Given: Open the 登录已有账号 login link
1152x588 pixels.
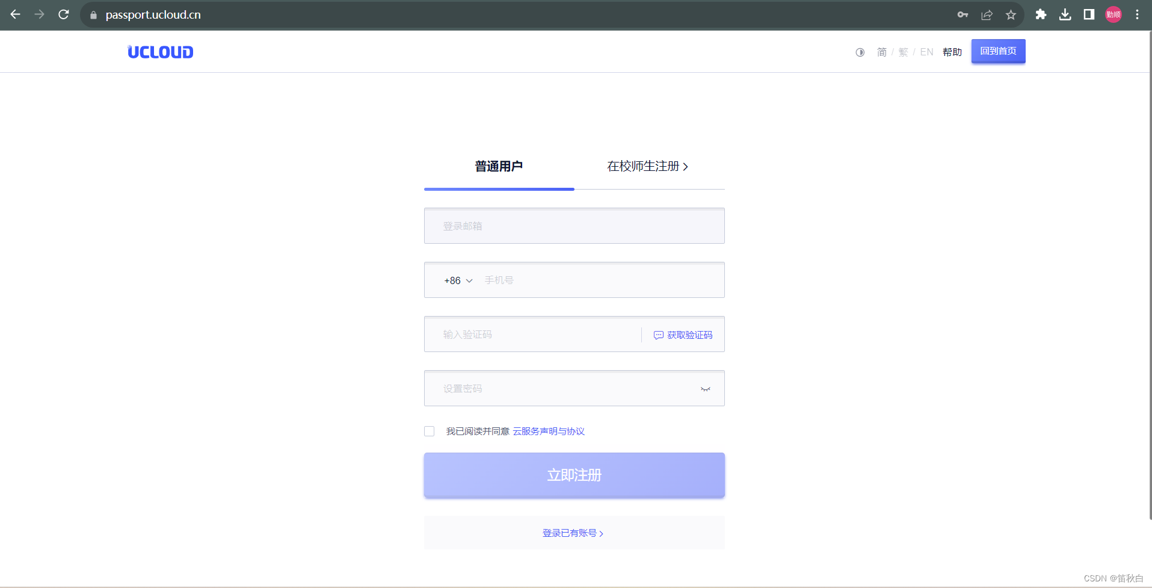Looking at the screenshot, I should [x=573, y=533].
